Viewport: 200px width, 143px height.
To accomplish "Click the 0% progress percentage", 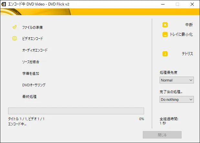I will pyautogui.click(x=142, y=119).
